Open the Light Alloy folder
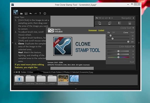The height and width of the screenshot is (103, 150). 30,80
